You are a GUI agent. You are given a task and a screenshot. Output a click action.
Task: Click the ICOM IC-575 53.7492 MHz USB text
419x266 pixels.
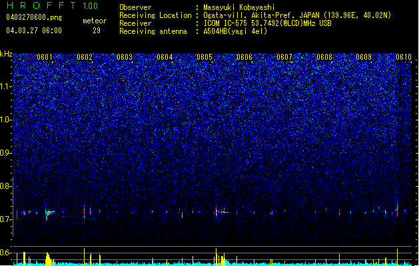(x=267, y=23)
